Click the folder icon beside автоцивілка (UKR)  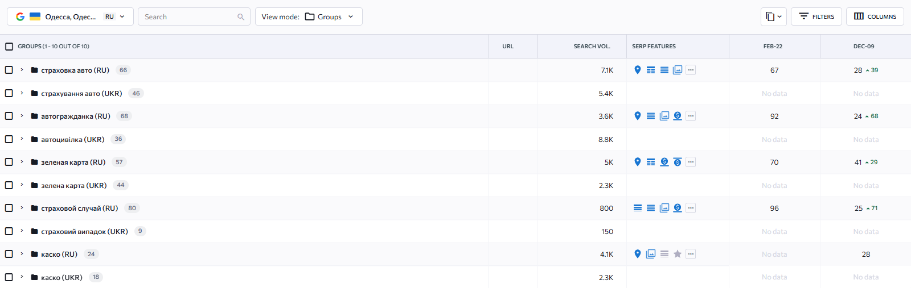click(35, 139)
